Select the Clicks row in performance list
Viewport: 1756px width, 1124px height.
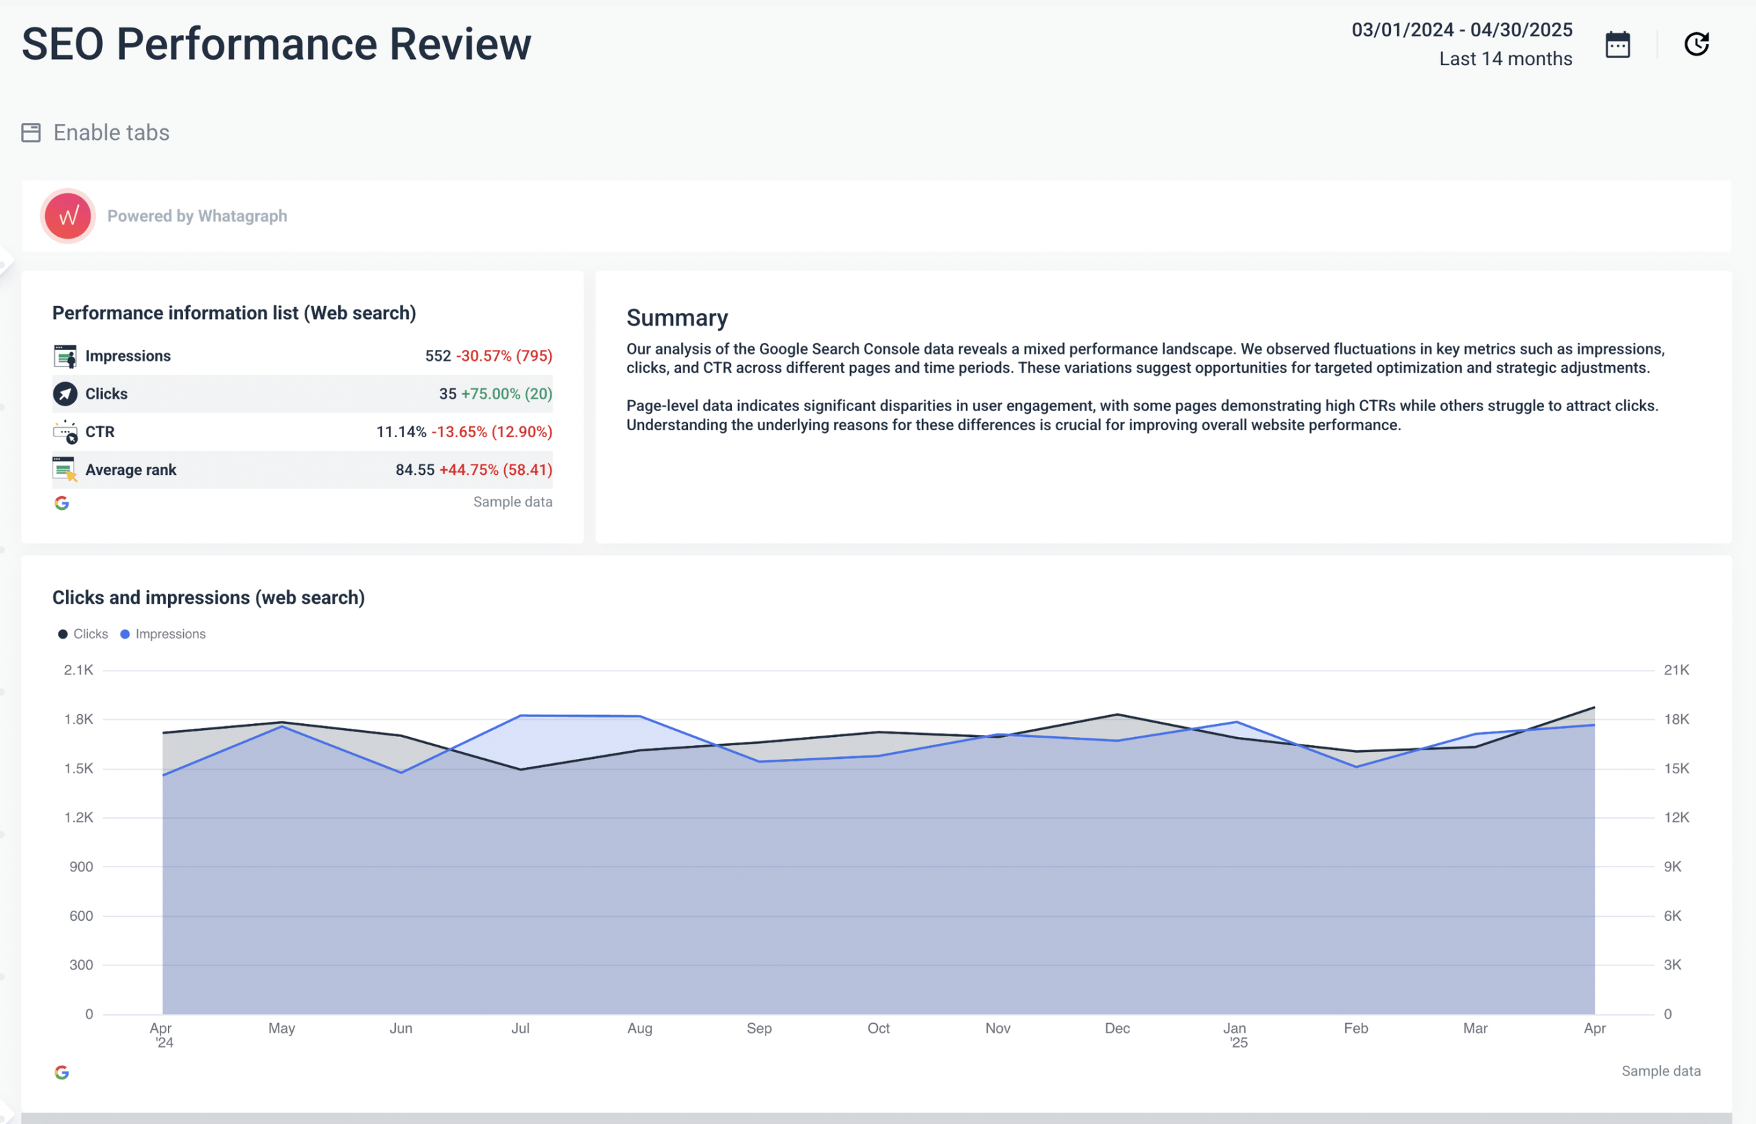[302, 394]
